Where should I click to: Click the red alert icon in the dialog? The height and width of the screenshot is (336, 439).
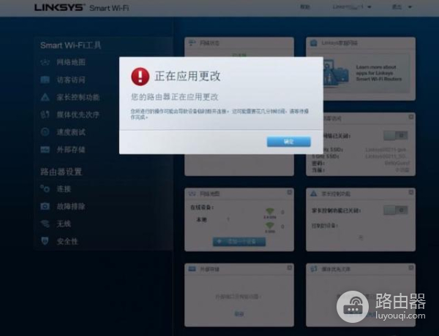click(x=140, y=76)
